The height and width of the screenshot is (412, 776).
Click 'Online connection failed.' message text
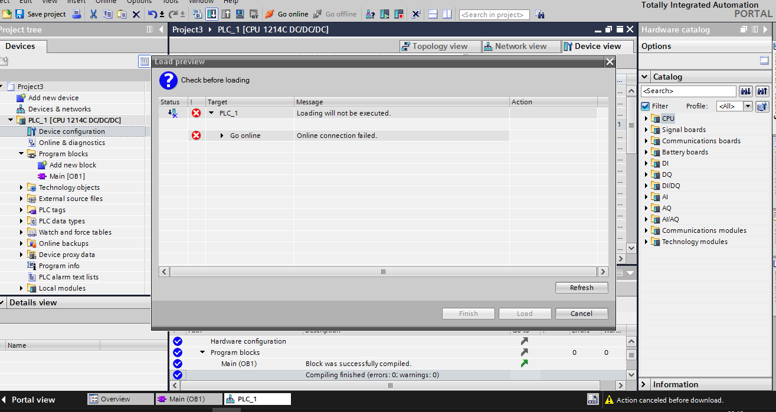336,136
